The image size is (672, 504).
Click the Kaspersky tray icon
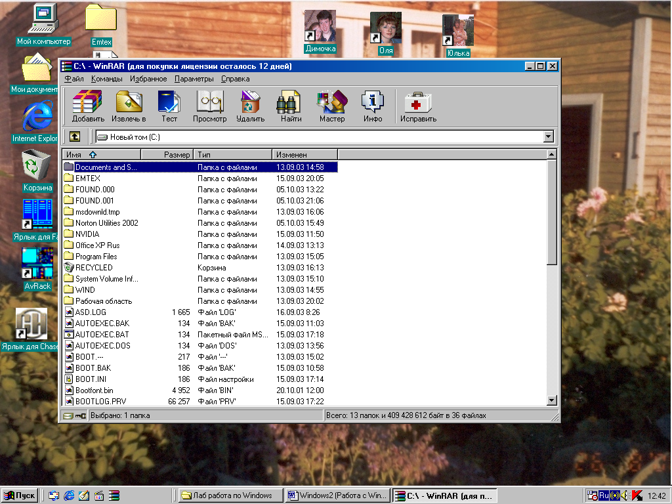637,495
